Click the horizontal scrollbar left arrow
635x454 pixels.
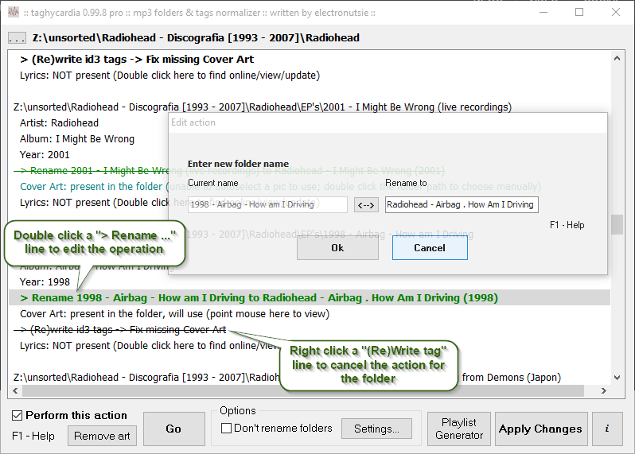click(x=15, y=391)
